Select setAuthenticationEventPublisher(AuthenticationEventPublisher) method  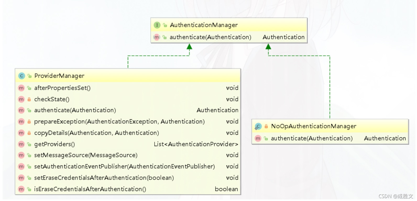pos(124,166)
